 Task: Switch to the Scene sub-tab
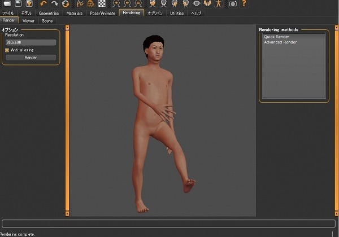point(47,21)
